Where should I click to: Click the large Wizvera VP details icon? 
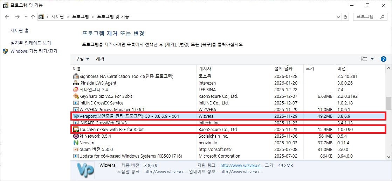tap(86, 170)
